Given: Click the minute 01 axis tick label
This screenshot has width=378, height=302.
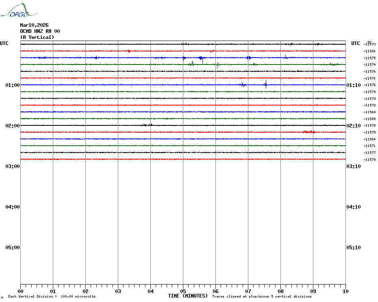Looking at the screenshot, I should (x=53, y=291).
